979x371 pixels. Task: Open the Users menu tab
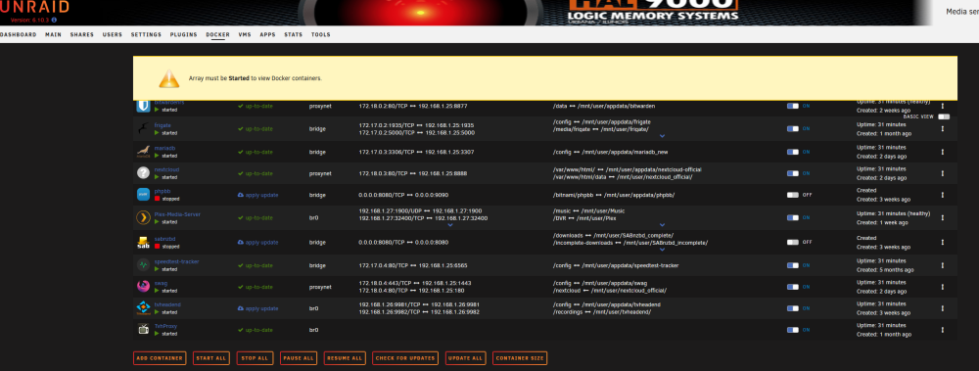pyautogui.click(x=113, y=34)
